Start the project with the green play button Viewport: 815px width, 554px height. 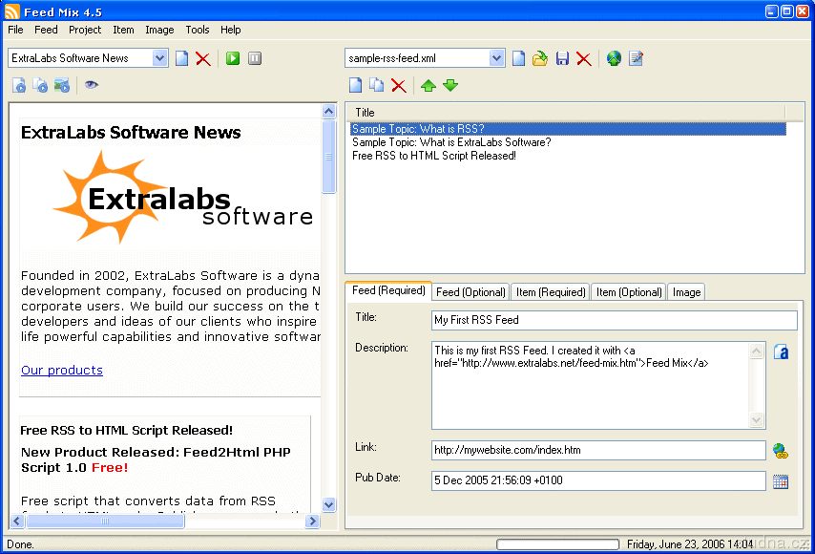point(233,58)
